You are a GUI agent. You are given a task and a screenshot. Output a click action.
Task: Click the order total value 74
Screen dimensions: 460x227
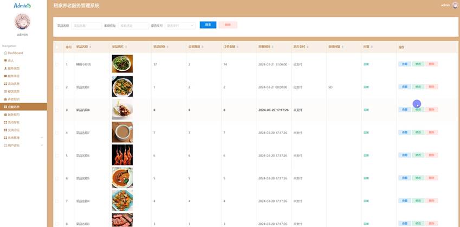point(225,64)
